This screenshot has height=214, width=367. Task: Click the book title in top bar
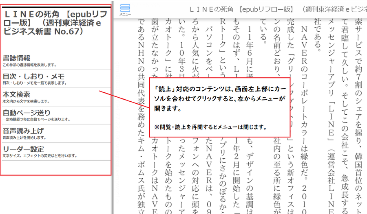coord(278,9)
